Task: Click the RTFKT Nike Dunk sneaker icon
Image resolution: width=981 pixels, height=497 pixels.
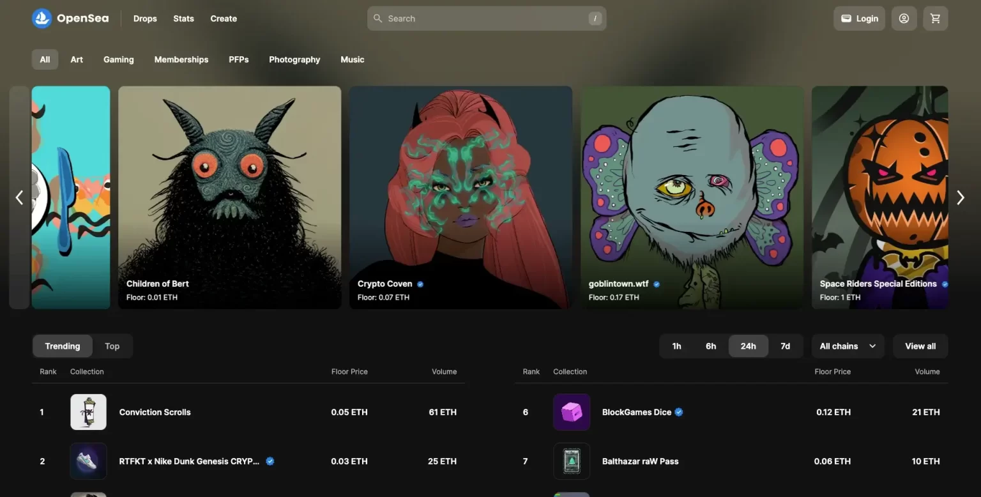Action: [88, 461]
